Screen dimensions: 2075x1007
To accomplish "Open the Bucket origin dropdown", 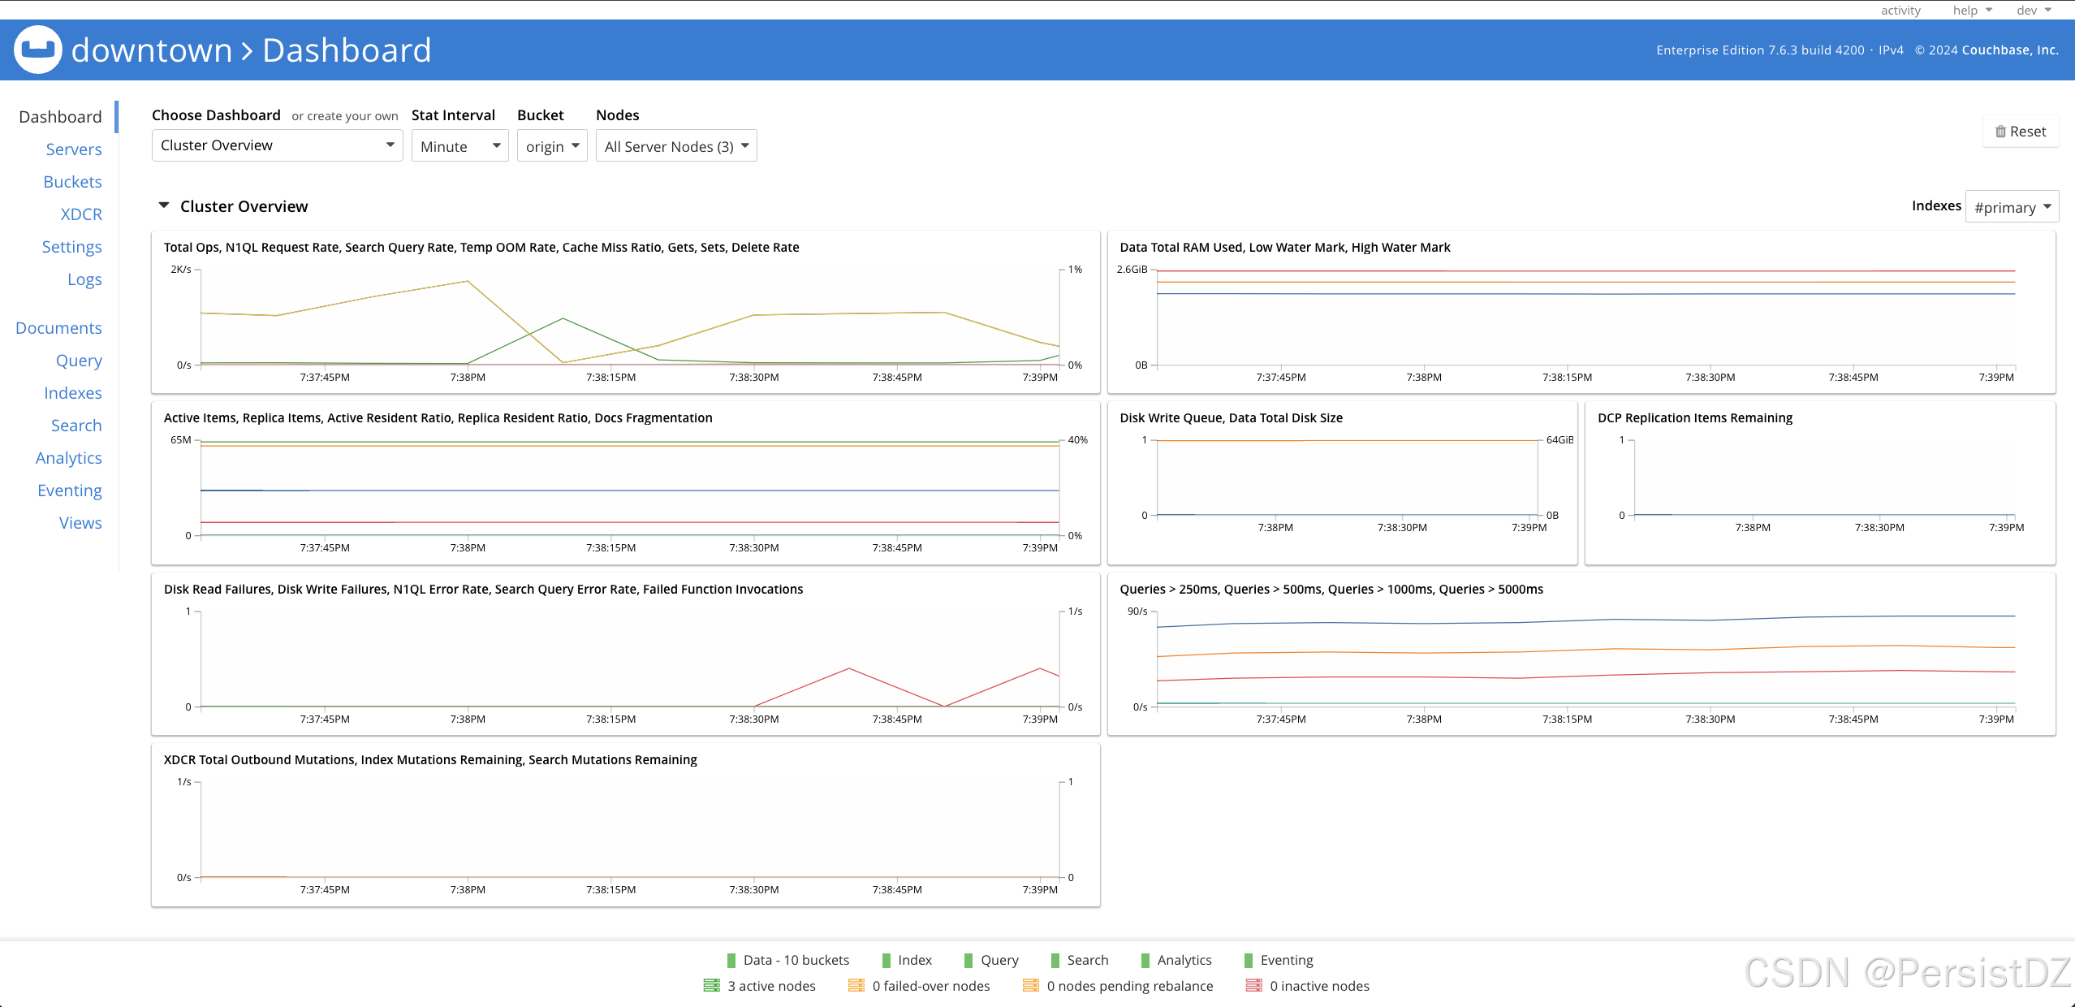I will point(552,146).
